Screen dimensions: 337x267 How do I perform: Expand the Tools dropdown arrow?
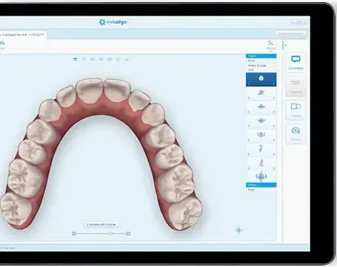270,51
